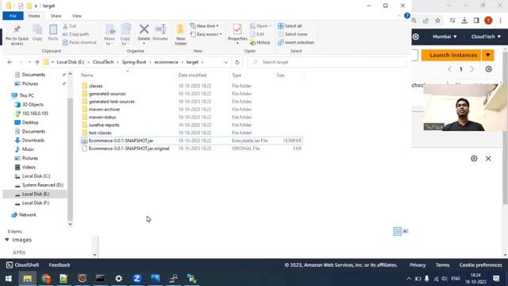Collapse the Images section in AWS
This screenshot has width=508, height=286.
point(7,240)
